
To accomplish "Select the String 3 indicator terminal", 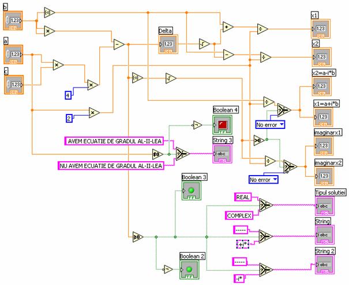I will 222,152.
